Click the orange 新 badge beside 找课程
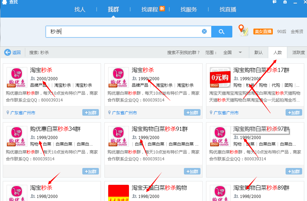This screenshot has width=307, height=201. click(162, 9)
